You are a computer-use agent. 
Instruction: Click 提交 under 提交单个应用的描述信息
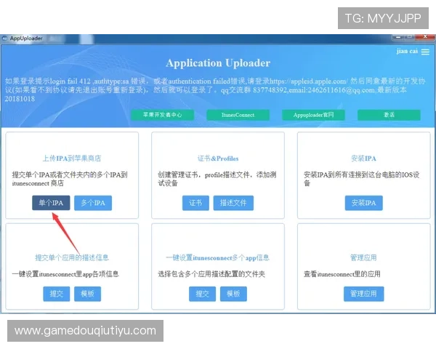pos(57,294)
